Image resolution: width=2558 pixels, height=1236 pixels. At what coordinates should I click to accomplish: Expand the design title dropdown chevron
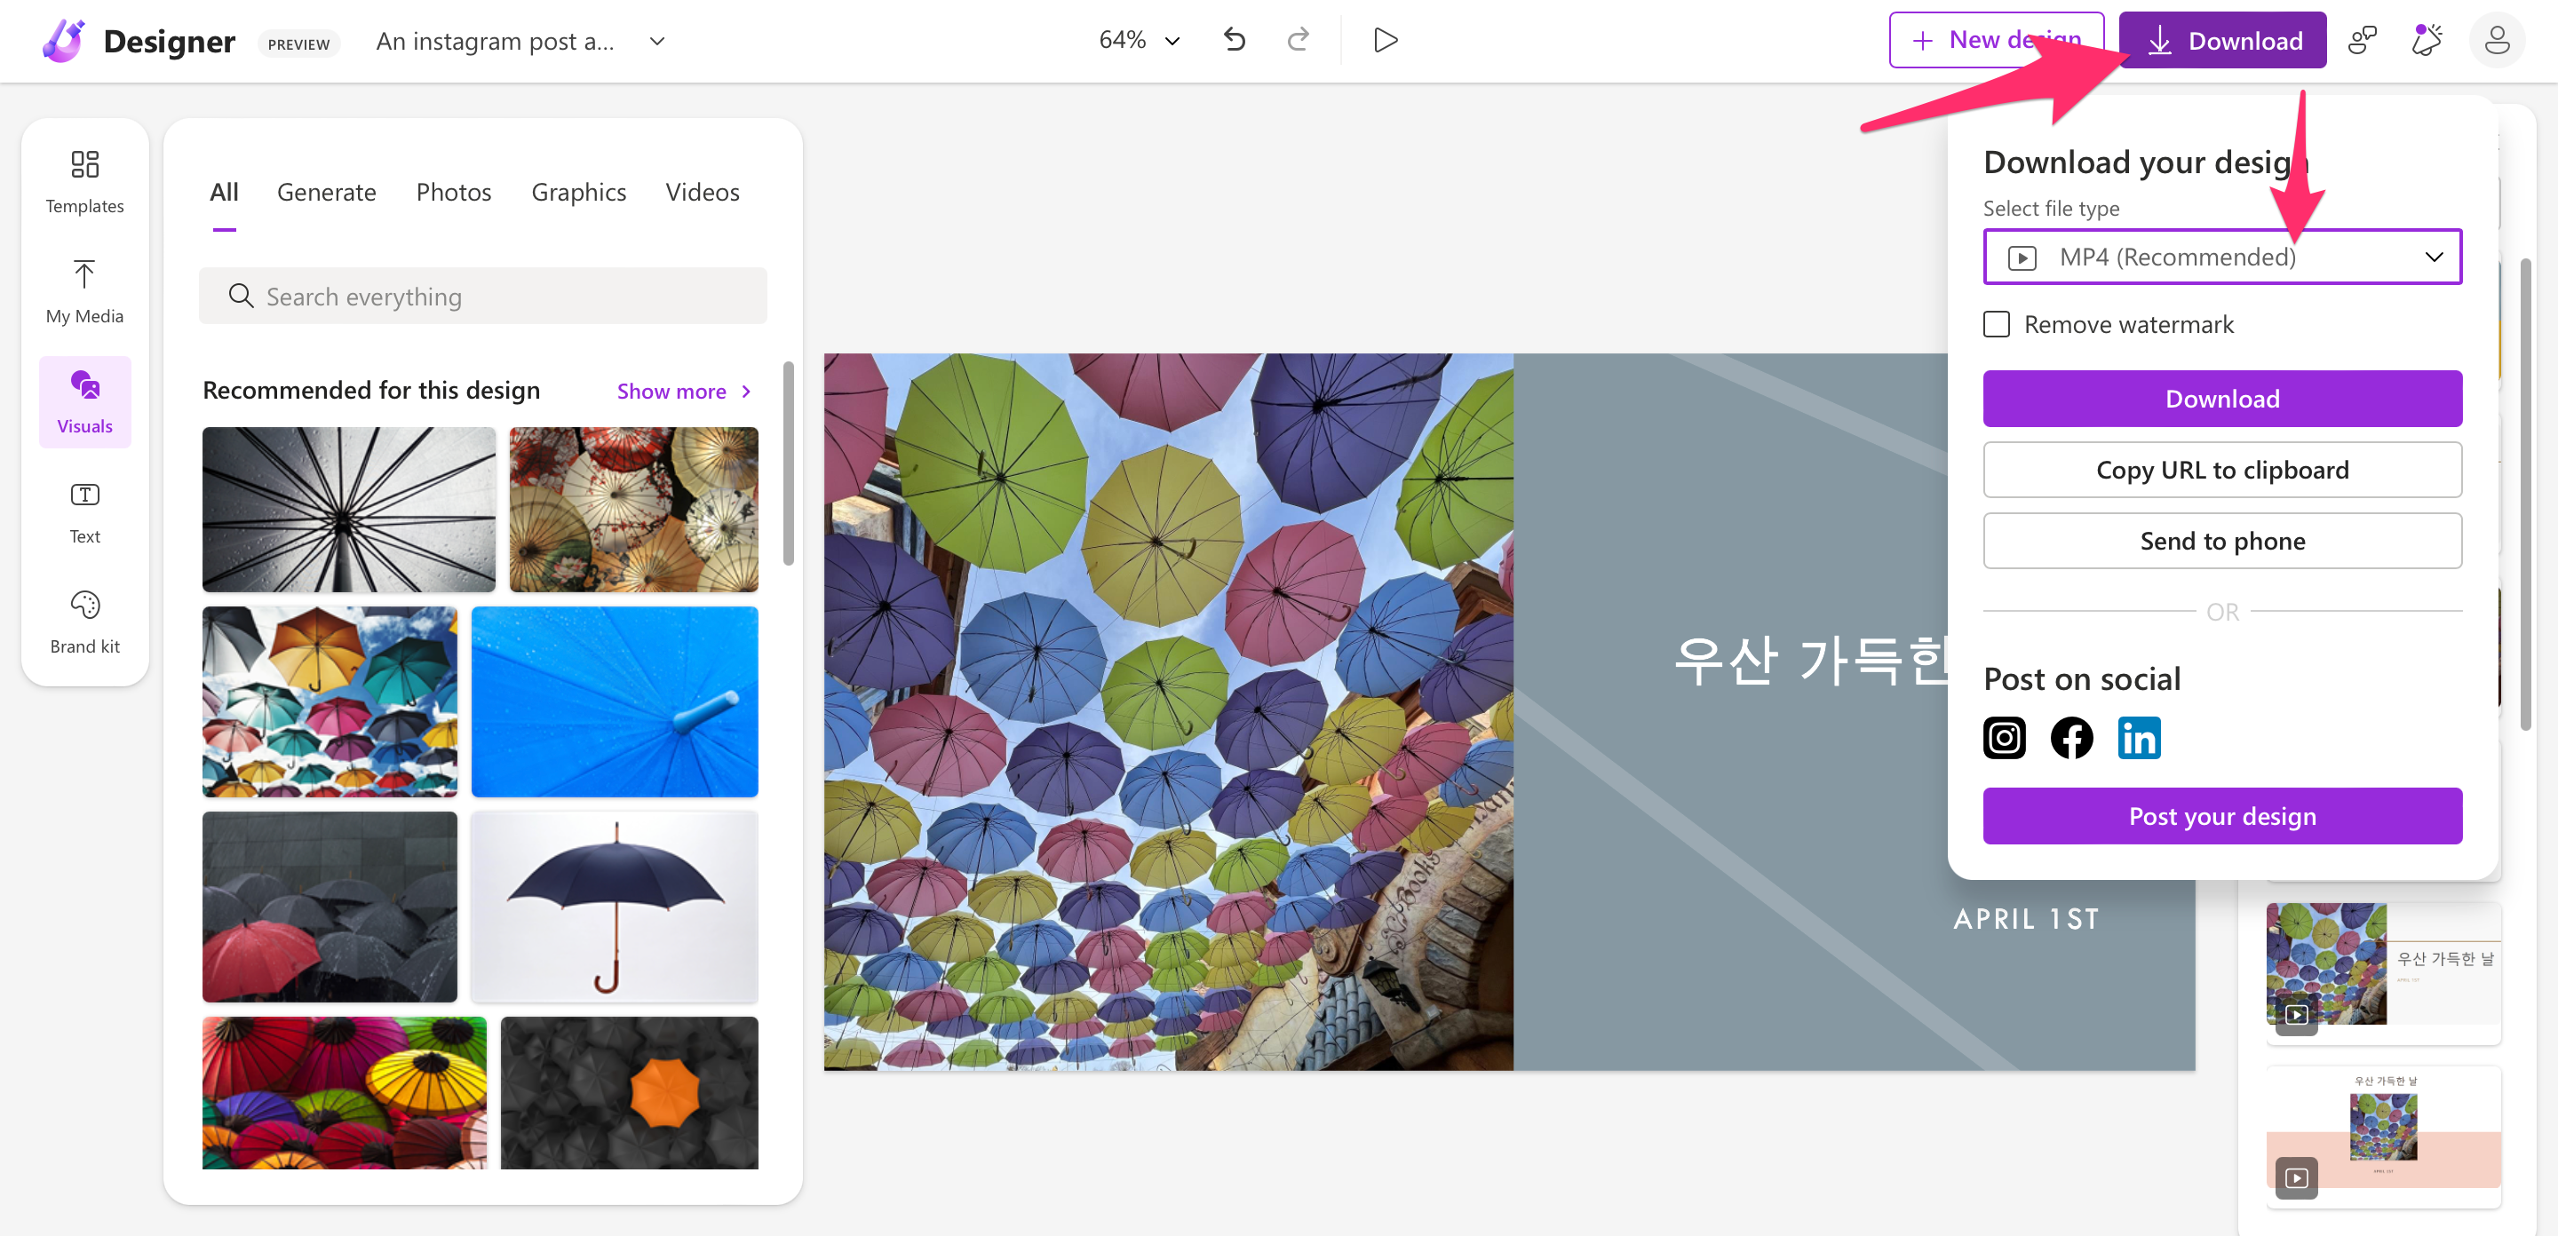click(656, 41)
